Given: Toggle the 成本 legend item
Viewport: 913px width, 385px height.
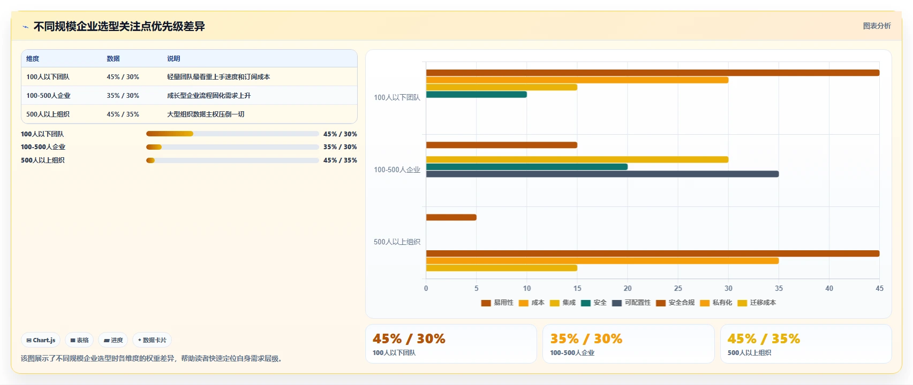Looking at the screenshot, I should click(x=531, y=303).
